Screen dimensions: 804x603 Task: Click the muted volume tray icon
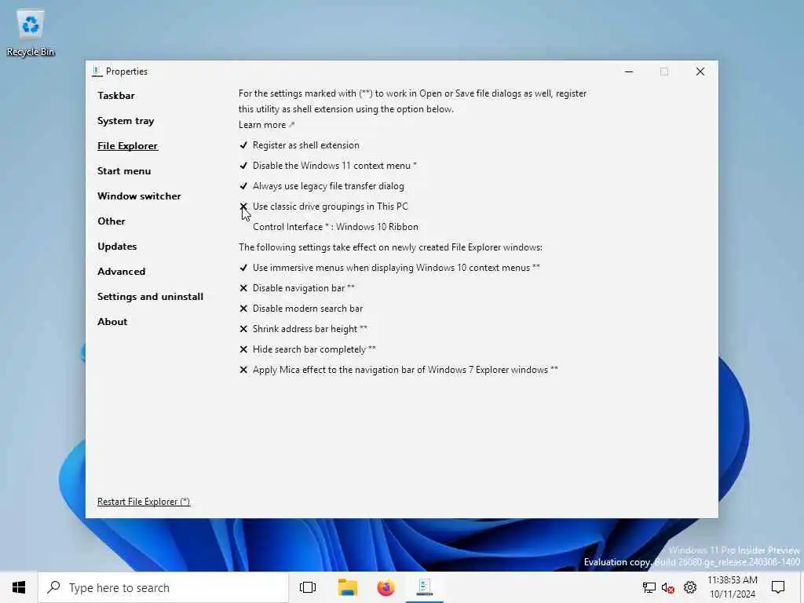667,587
